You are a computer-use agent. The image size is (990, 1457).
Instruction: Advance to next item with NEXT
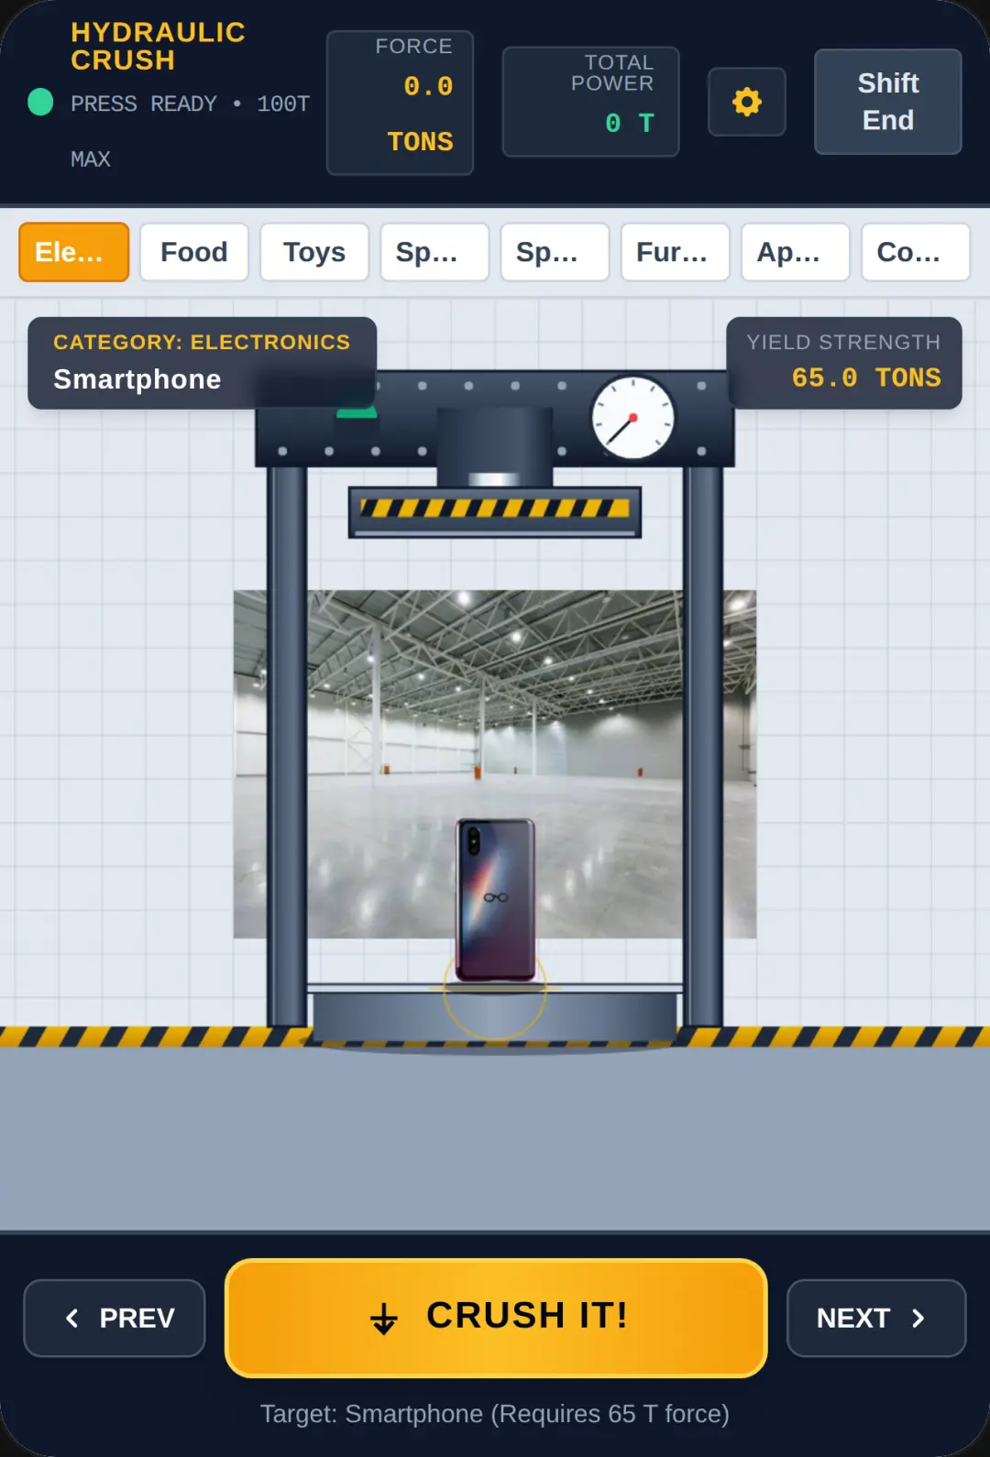(x=876, y=1318)
